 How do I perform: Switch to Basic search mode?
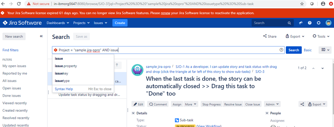[308, 50]
